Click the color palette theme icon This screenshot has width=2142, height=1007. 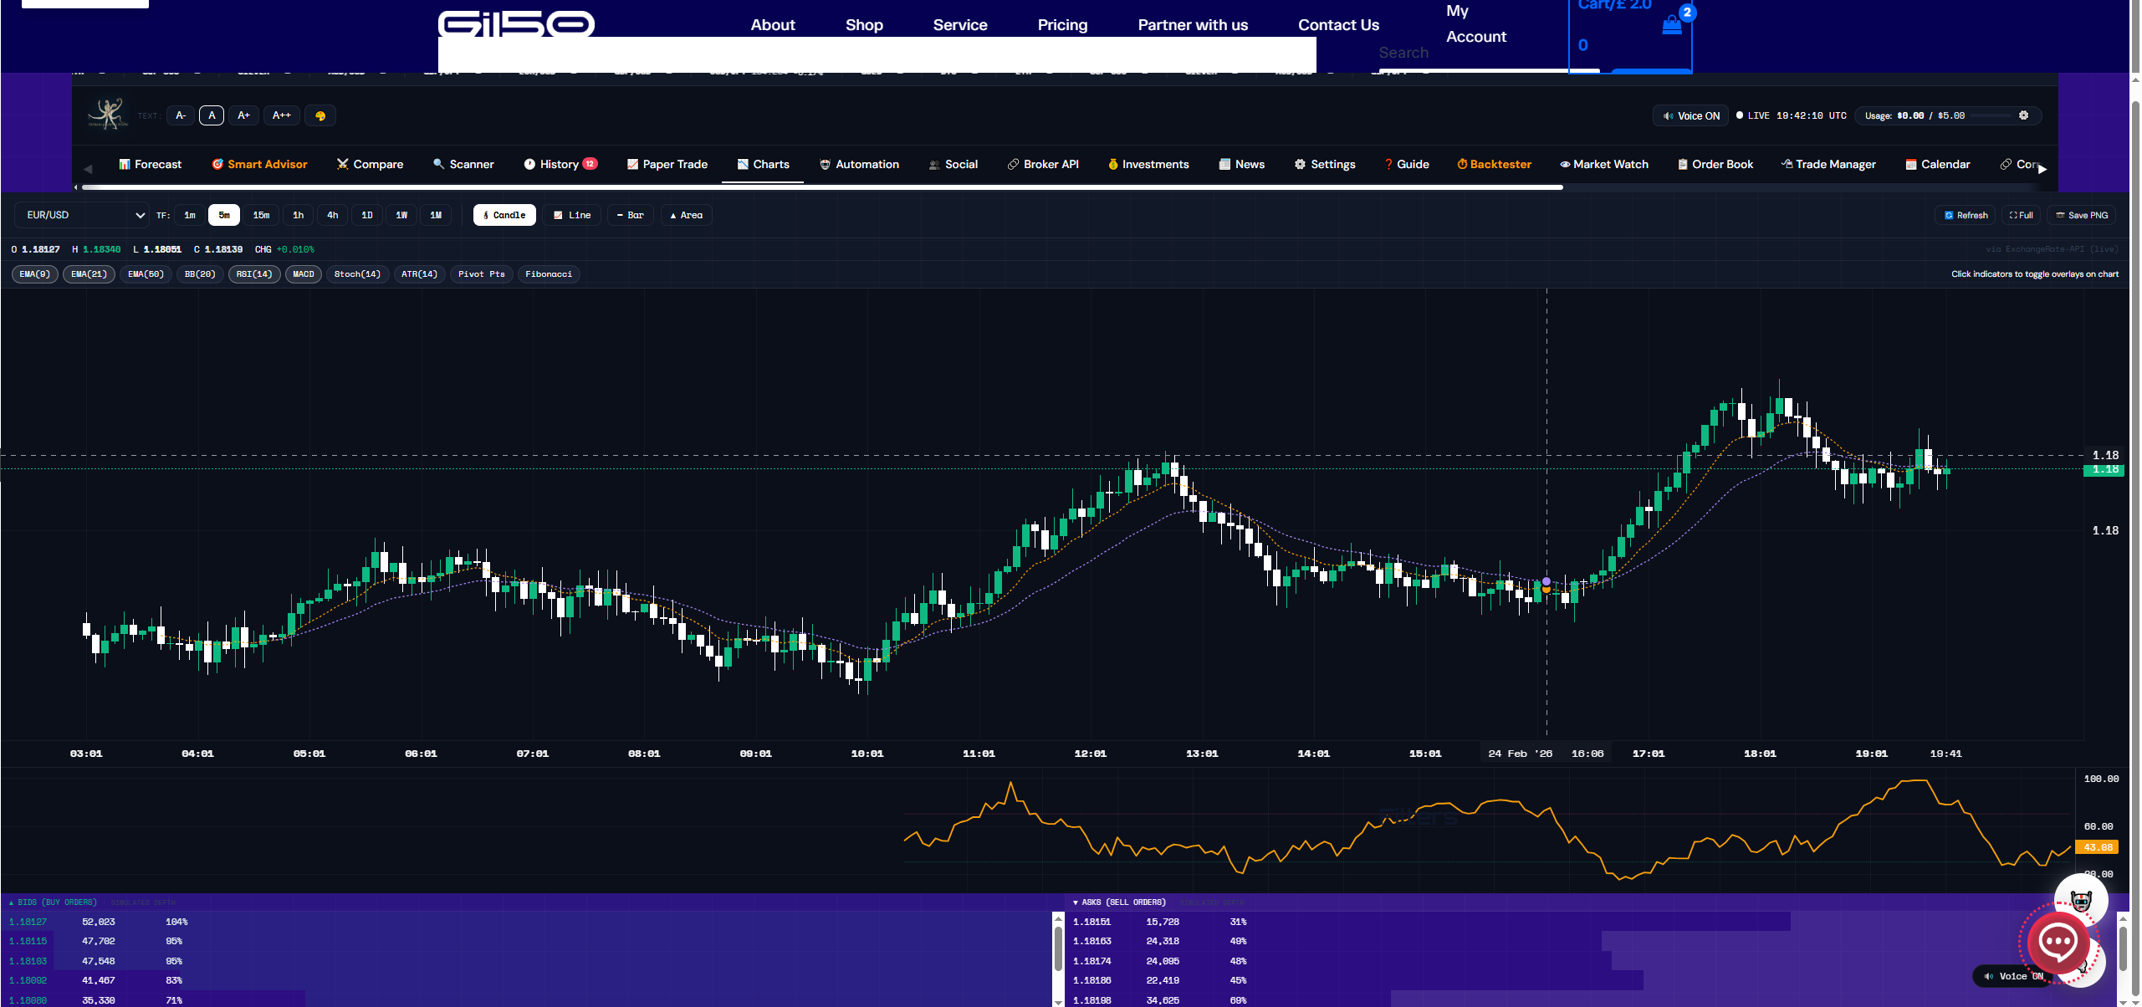tap(320, 115)
